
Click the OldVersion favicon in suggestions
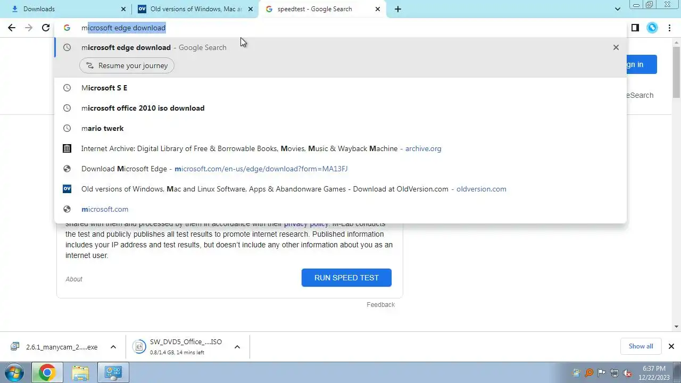click(x=67, y=189)
